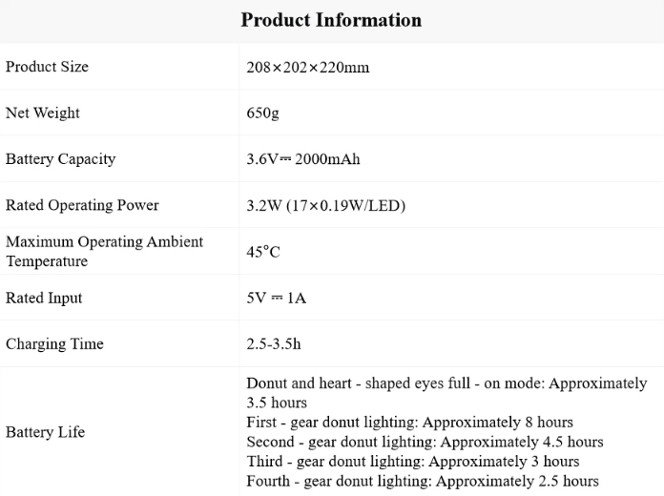This screenshot has height=496, width=664.
Task: Click the Rated Operating Power label
Action: [x=82, y=205]
